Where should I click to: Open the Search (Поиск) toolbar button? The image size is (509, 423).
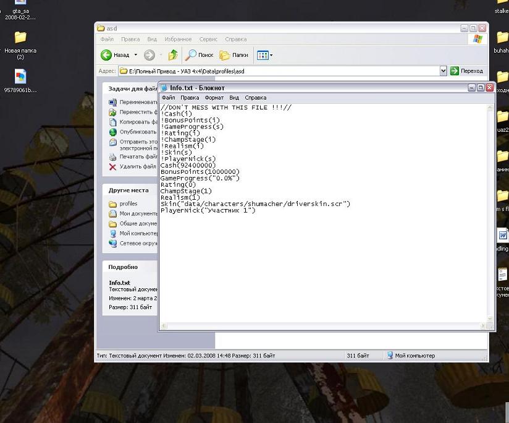(x=199, y=55)
